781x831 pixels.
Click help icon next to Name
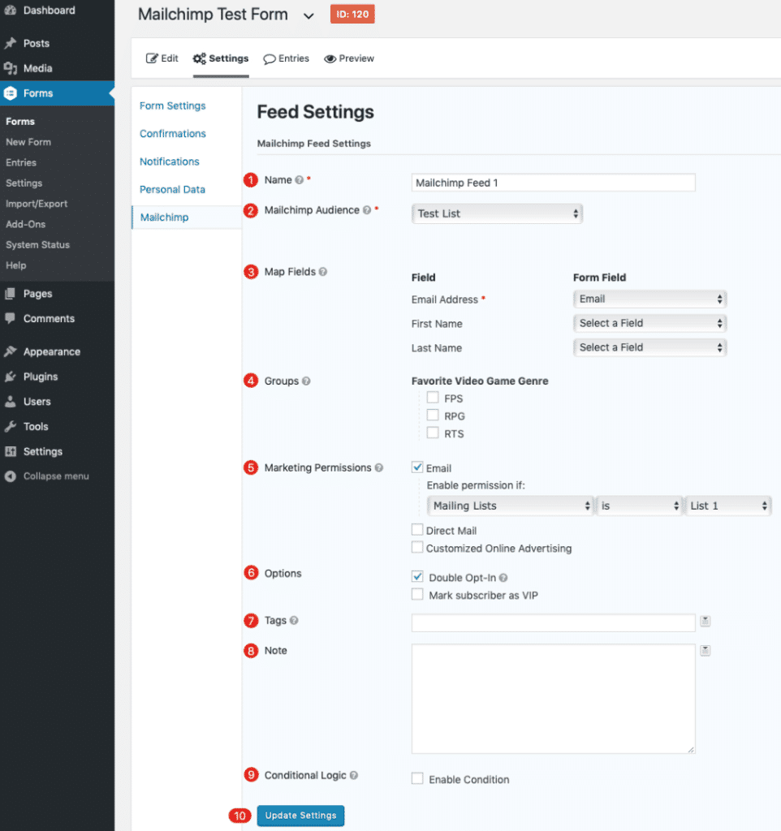point(299,180)
